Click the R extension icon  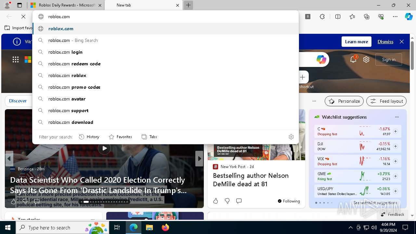308,17
